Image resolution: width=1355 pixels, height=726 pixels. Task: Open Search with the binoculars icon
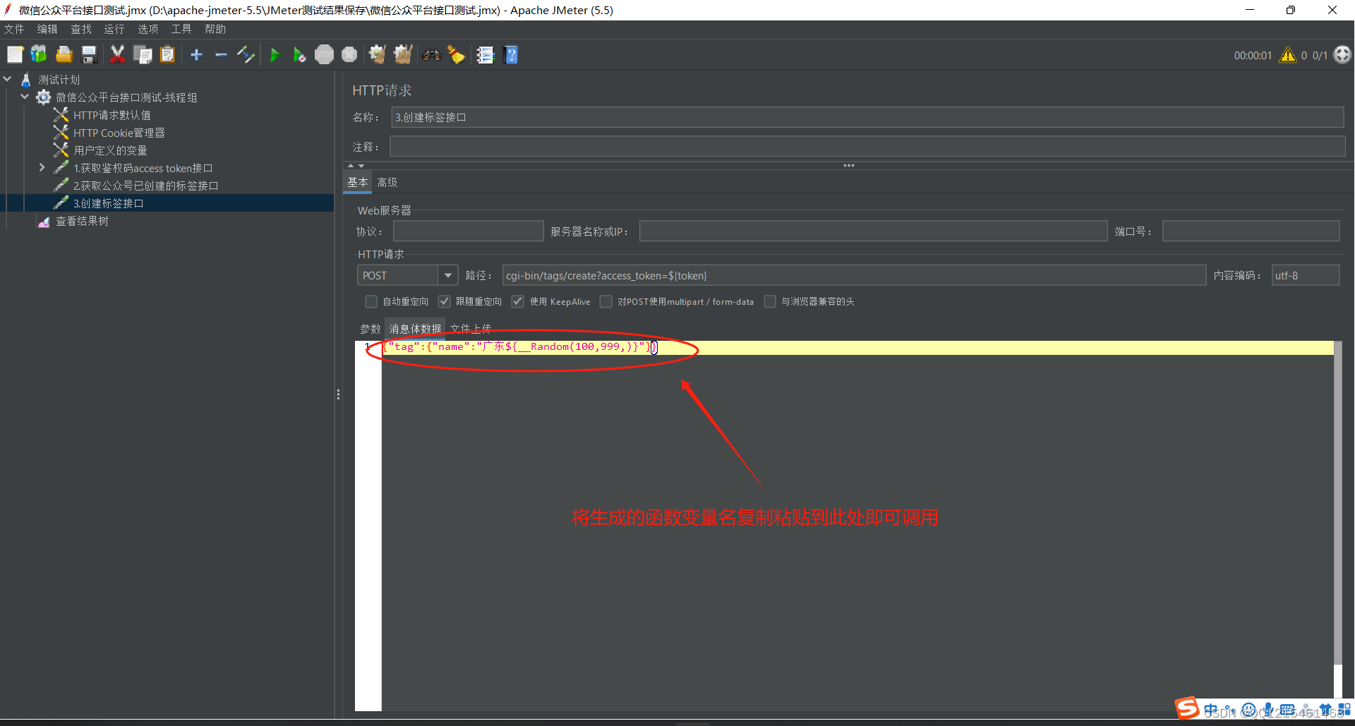click(x=432, y=54)
